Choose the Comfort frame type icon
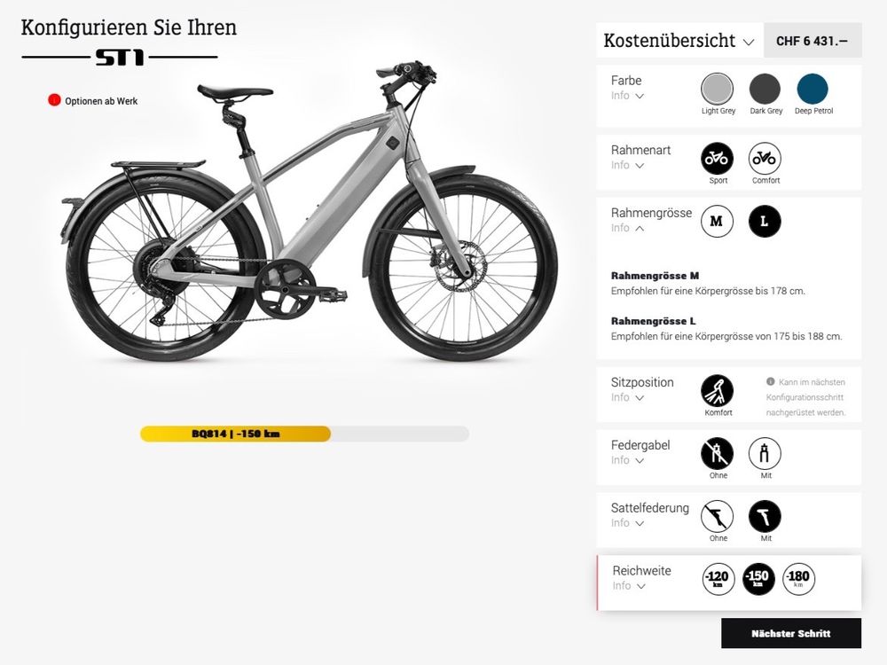887x665 pixels. [x=765, y=159]
